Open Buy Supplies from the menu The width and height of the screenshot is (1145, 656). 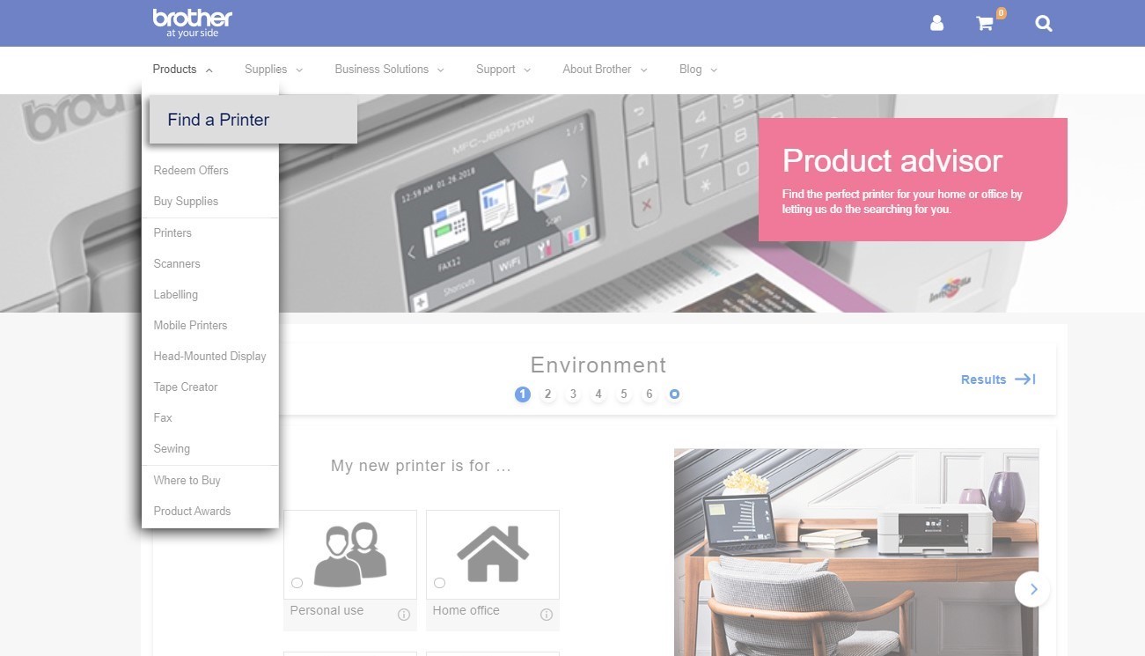pos(186,201)
